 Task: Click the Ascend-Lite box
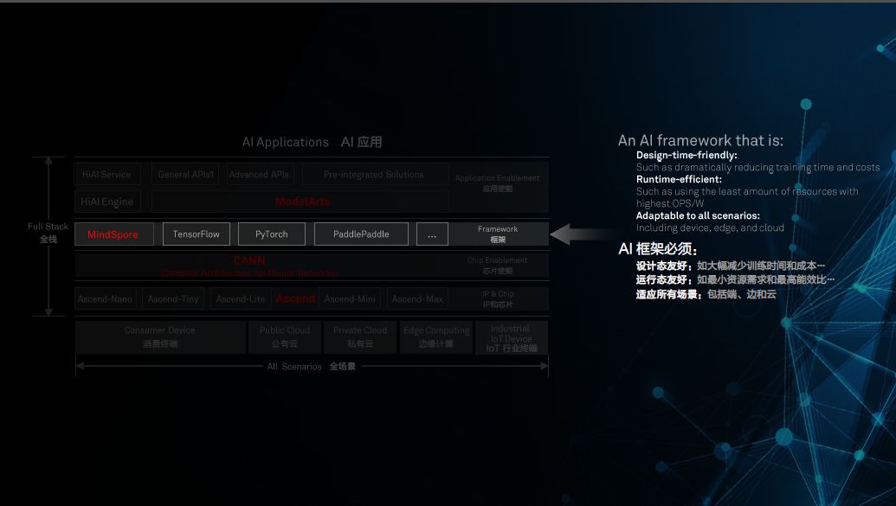coord(241,298)
